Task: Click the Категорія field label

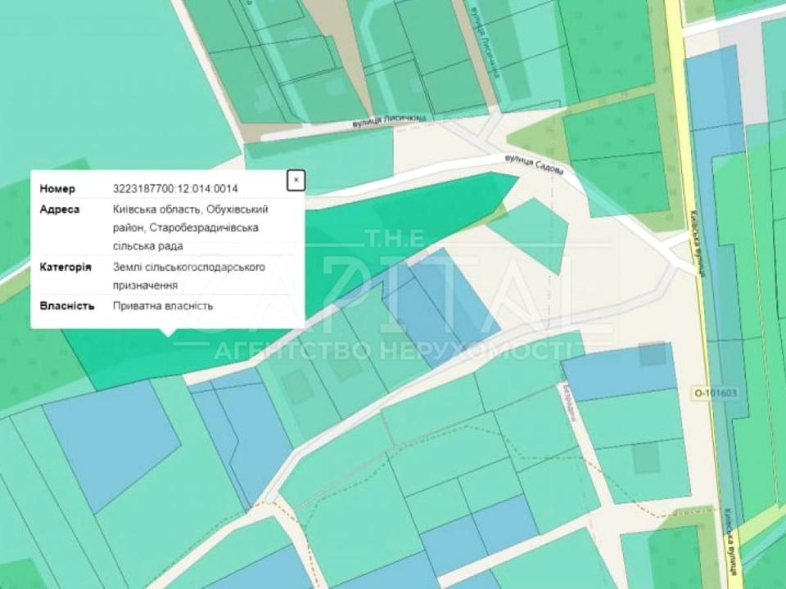Action: [x=65, y=267]
